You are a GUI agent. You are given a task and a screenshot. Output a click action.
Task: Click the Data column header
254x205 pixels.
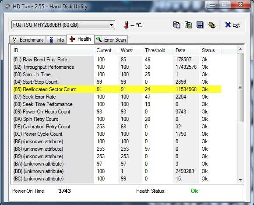[x=186, y=50]
